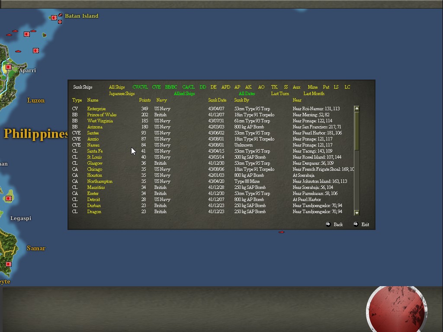Select the Last Turn filter

click(280, 94)
